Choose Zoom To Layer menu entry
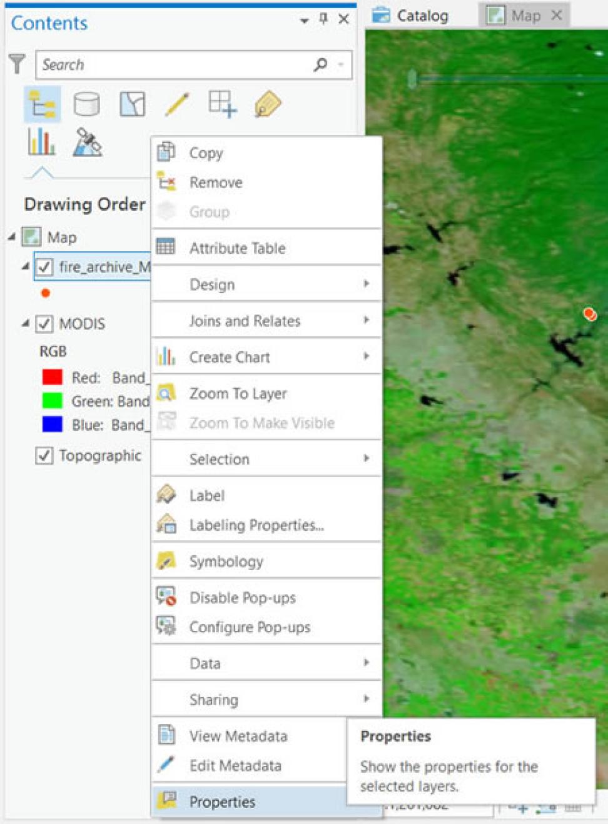The width and height of the screenshot is (608, 824). pyautogui.click(x=266, y=393)
